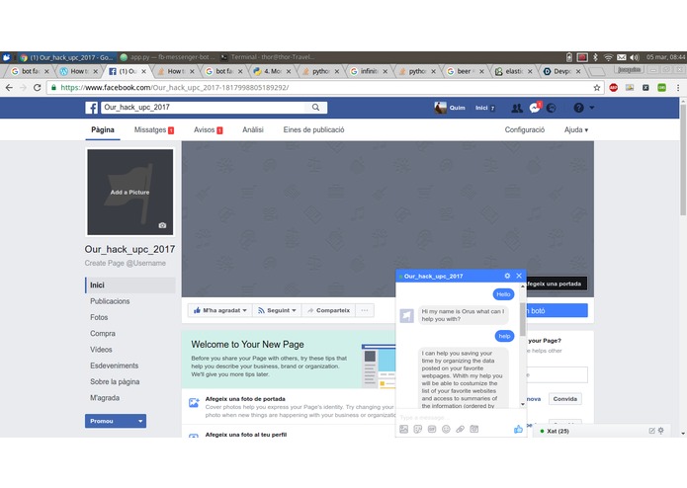Click the new message compose icon in Xat bar

(651, 431)
